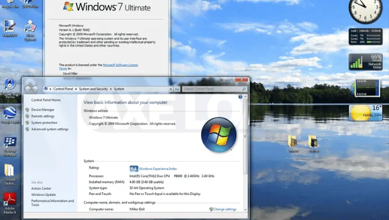Click the shield icon beside Device Manager
The width and height of the screenshot is (389, 220).
tap(28, 109)
